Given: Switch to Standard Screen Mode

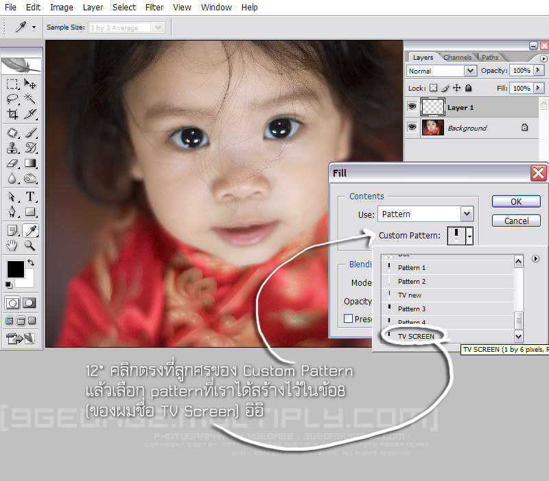Looking at the screenshot, I should click(x=10, y=321).
